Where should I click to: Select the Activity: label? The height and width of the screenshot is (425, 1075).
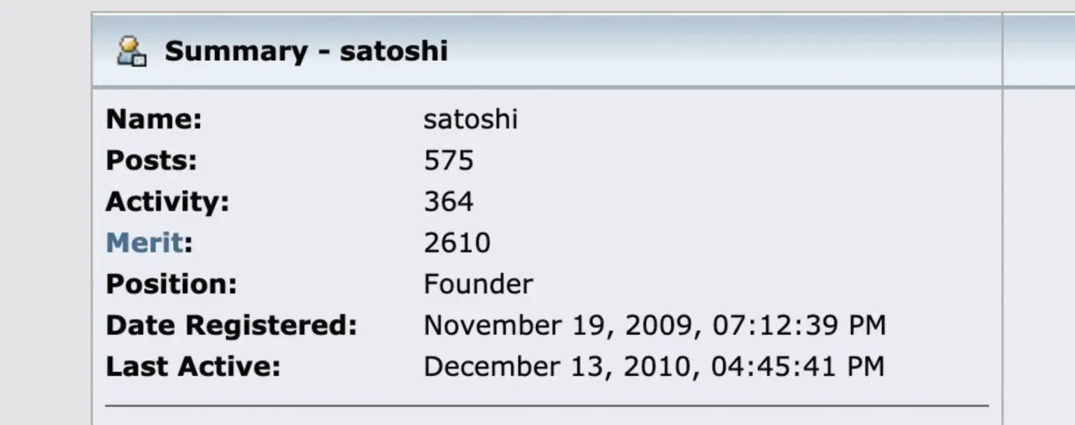pos(166,201)
